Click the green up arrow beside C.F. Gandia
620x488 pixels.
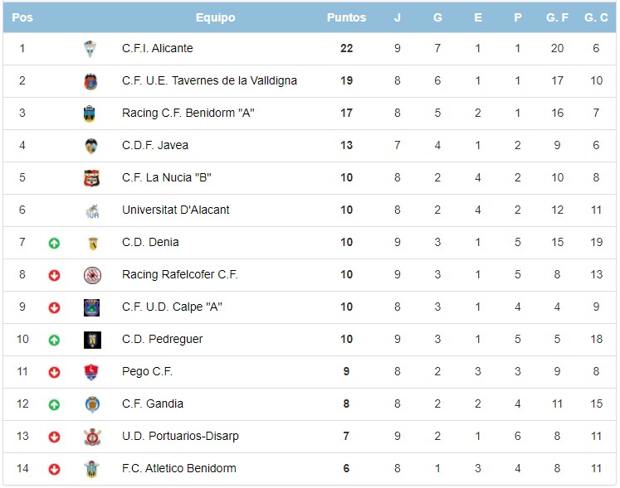point(54,404)
